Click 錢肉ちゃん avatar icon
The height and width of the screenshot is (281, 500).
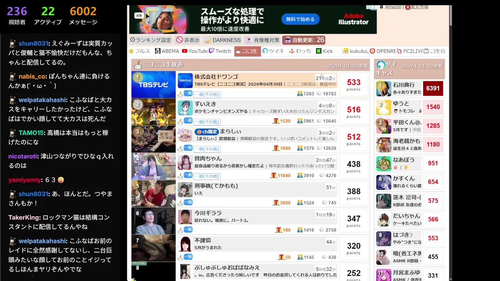click(x=185, y=162)
